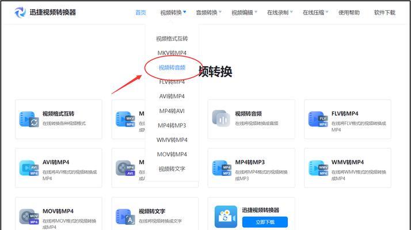Click the 在线录制 nav label
Screen dimensions: 411x230
(x=278, y=12)
